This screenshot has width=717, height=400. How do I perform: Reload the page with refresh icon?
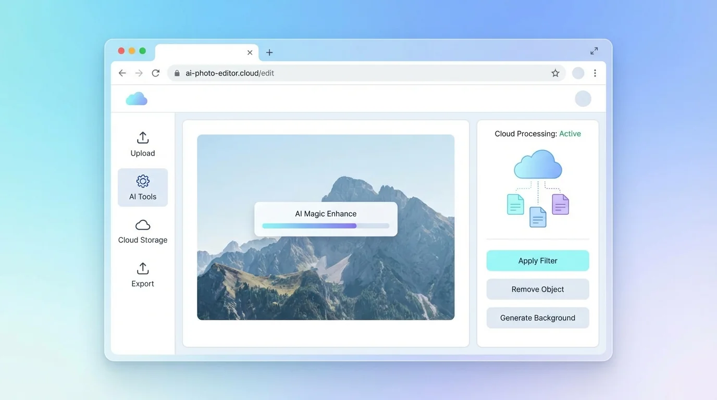point(155,73)
